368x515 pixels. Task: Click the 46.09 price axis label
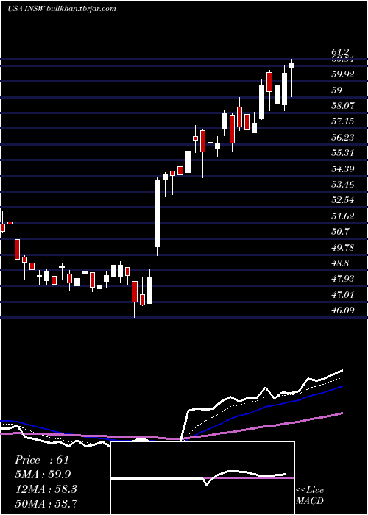point(343,310)
